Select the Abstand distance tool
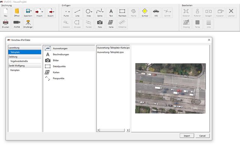This screenshot has width=240, height=145. point(66,24)
